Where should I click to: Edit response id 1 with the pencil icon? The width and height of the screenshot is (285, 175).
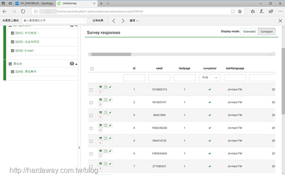coord(110,87)
